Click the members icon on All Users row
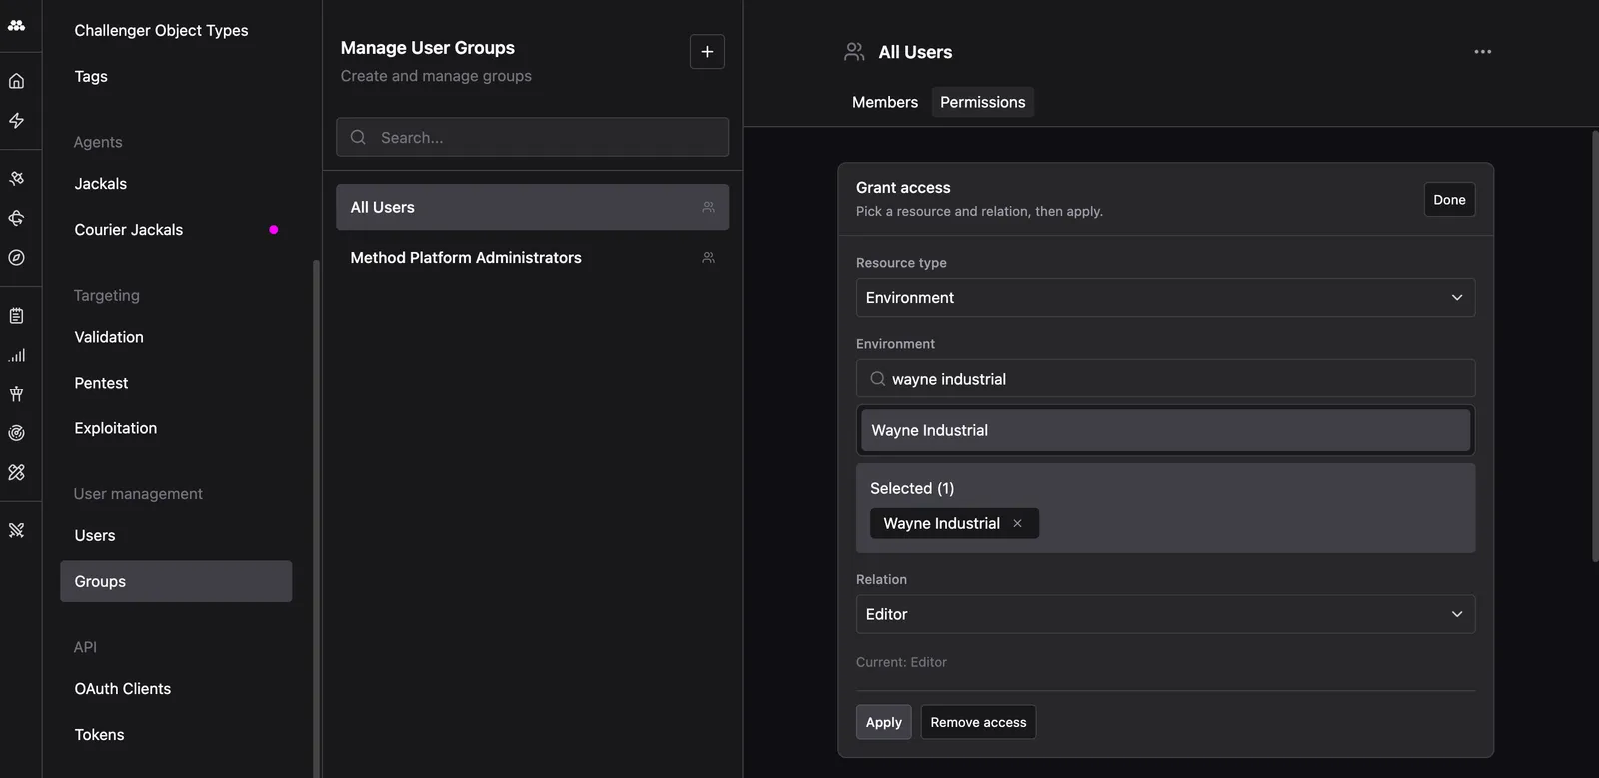Viewport: 1599px width, 778px height. click(708, 208)
